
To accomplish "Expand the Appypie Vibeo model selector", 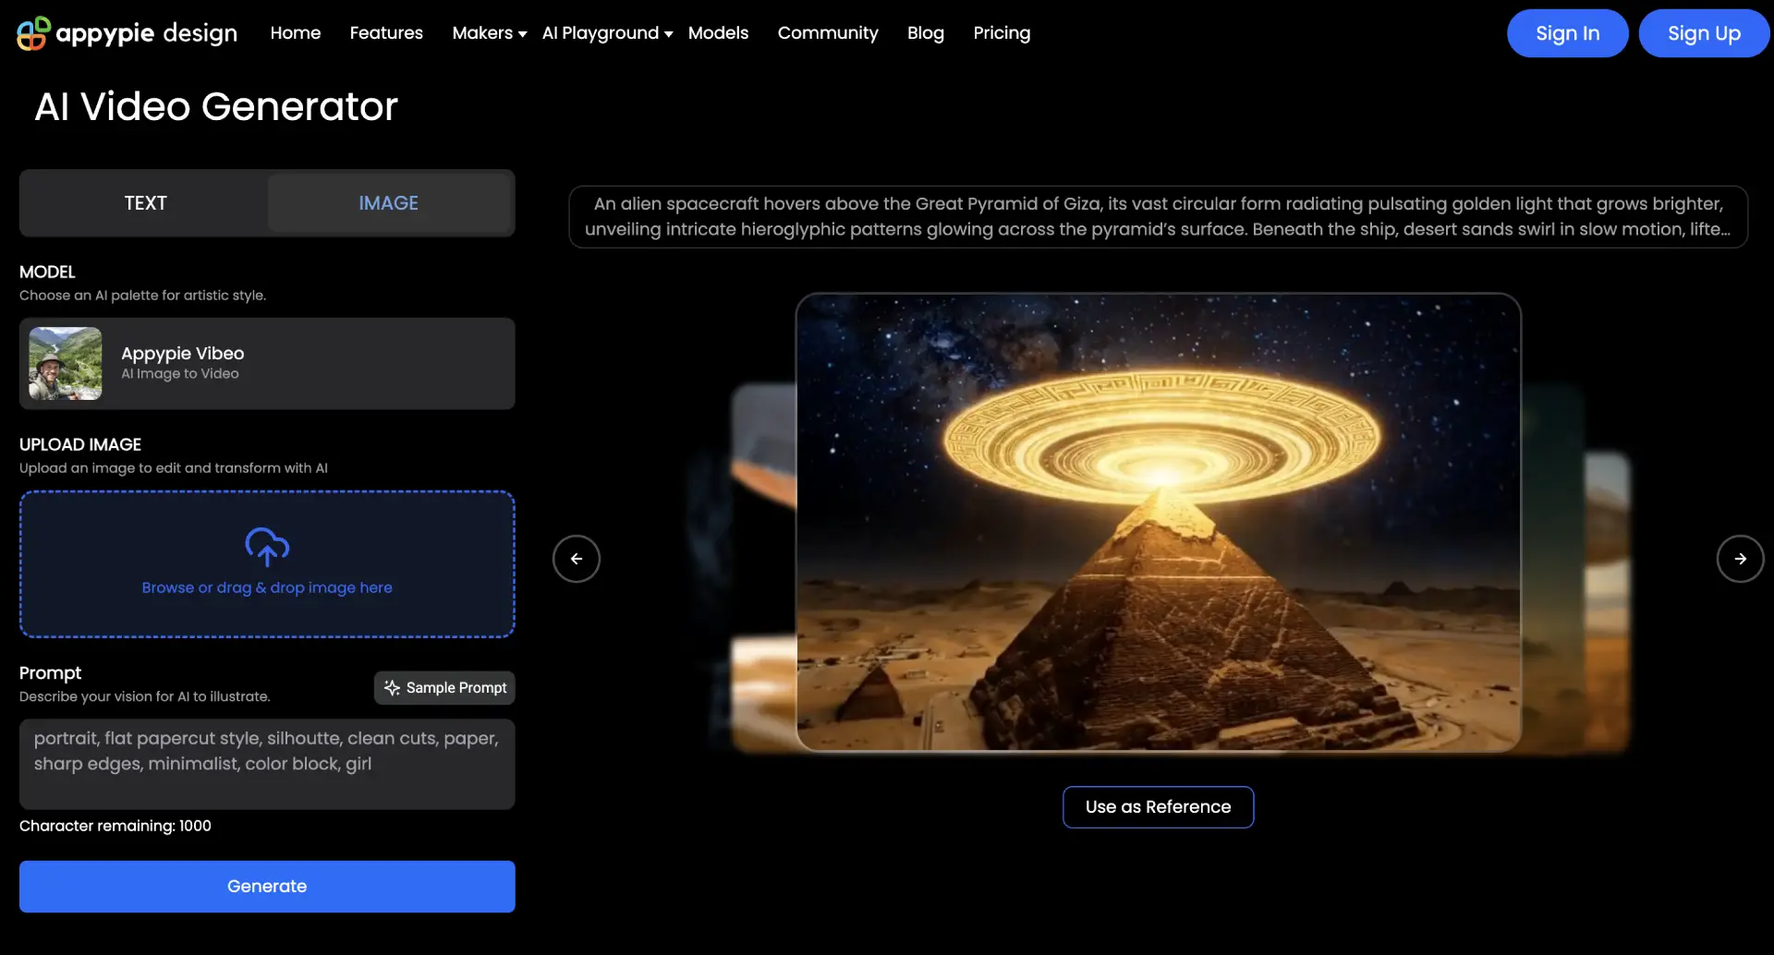I will click(267, 363).
